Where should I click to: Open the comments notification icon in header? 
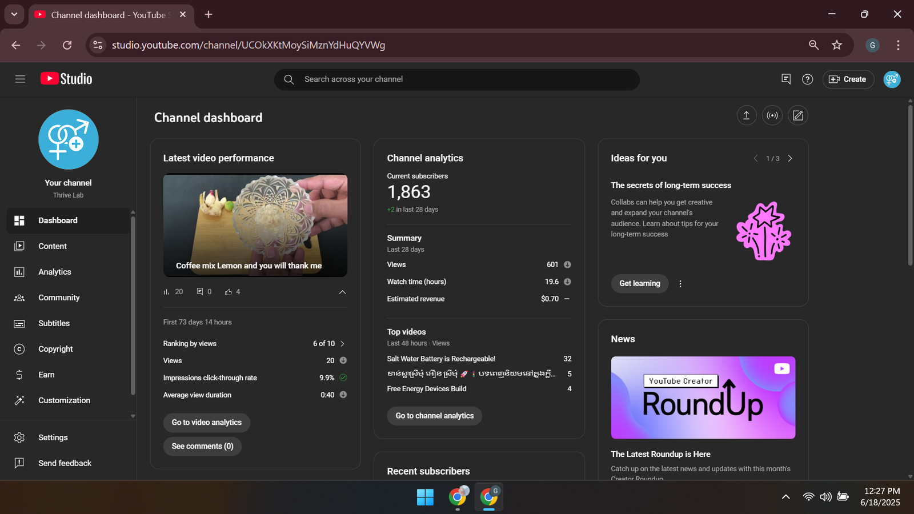coord(786,79)
